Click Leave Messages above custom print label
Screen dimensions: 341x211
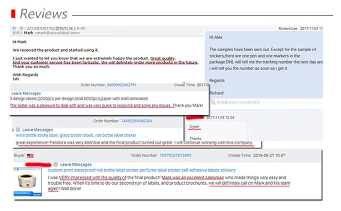pyautogui.click(x=75, y=164)
